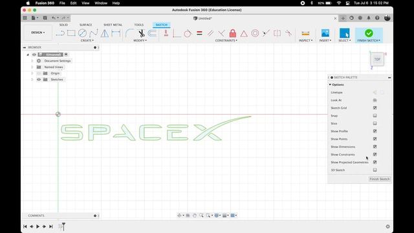
Task: Click the Insert image icon
Action: (x=325, y=33)
